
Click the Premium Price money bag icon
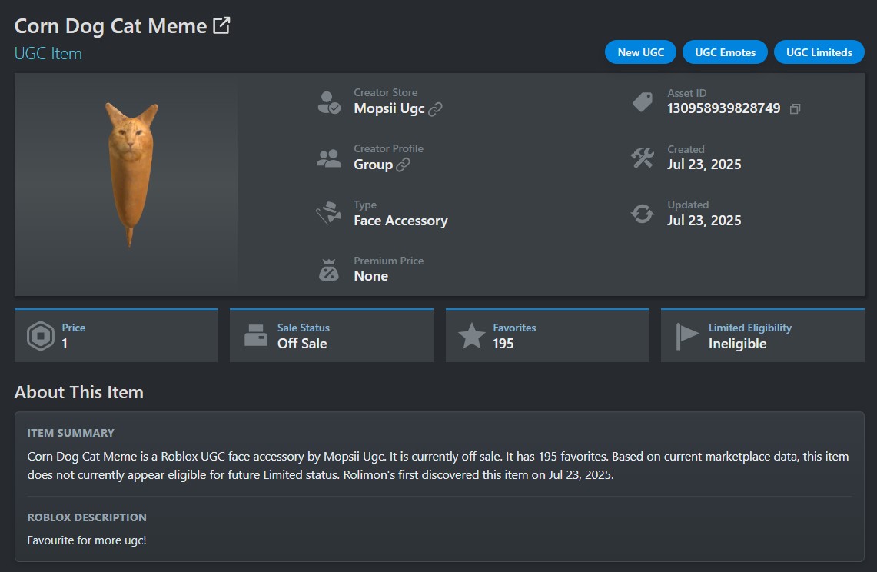tap(329, 269)
